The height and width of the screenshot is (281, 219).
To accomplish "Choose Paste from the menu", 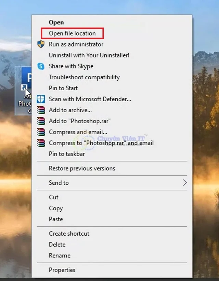I will [56, 219].
